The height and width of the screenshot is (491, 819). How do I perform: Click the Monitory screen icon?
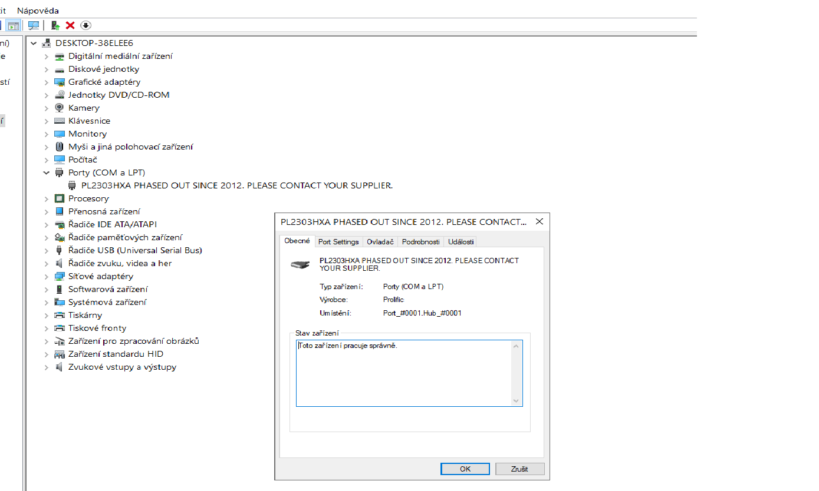(x=59, y=134)
